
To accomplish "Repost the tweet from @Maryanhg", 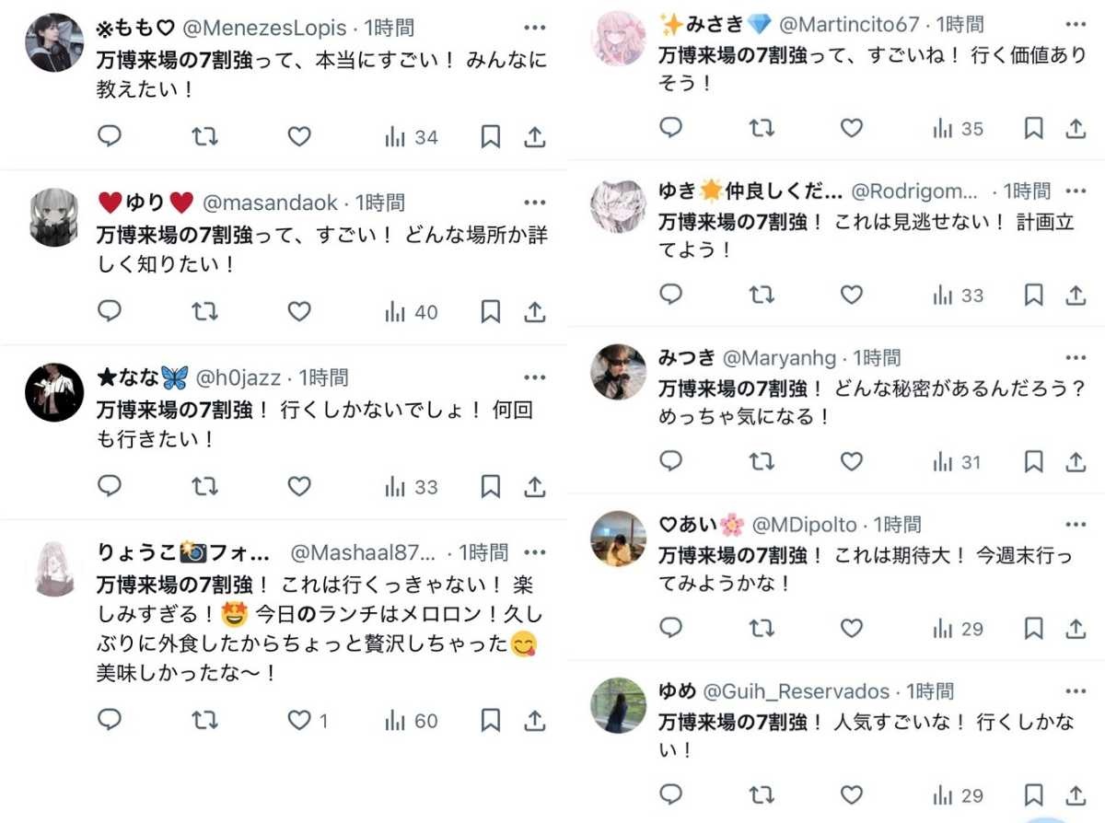I will [x=762, y=462].
